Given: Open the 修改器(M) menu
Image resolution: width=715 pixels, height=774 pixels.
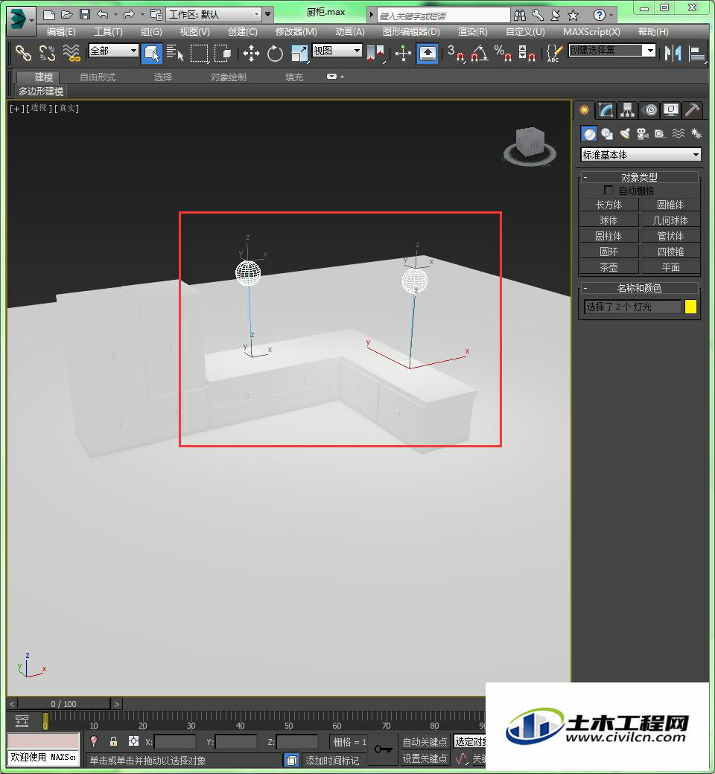Looking at the screenshot, I should 296,31.
